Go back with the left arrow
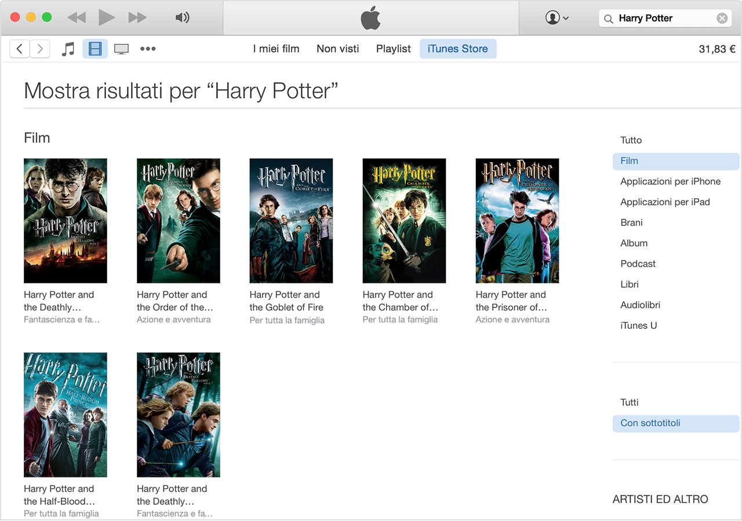 (x=20, y=49)
